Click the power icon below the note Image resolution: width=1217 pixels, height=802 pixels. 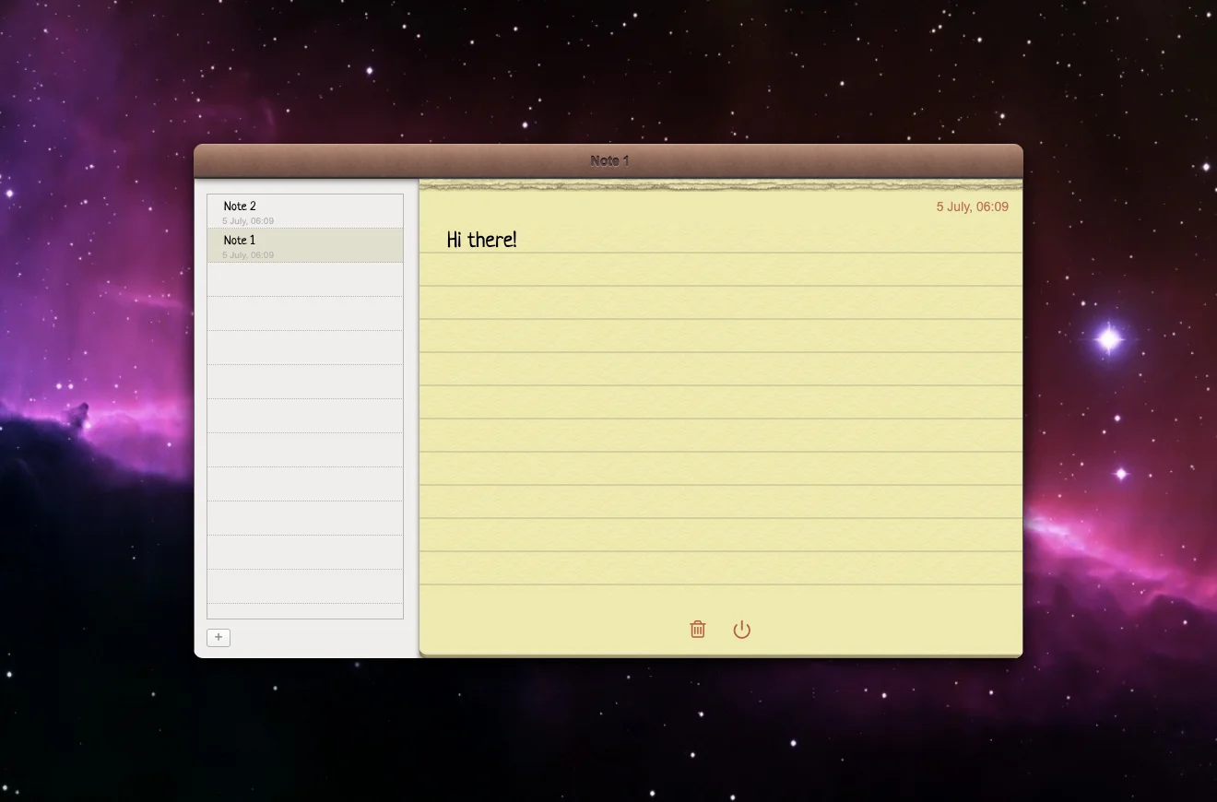pyautogui.click(x=742, y=630)
